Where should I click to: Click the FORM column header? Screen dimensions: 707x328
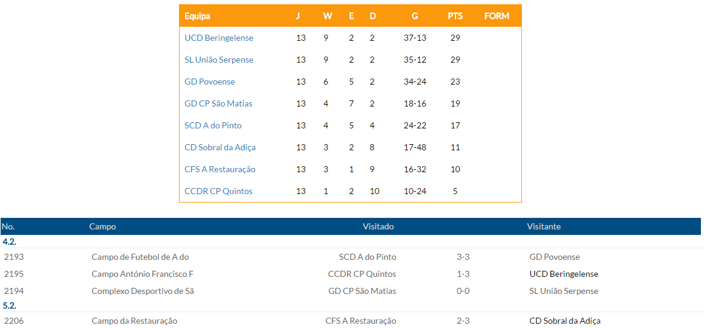496,16
